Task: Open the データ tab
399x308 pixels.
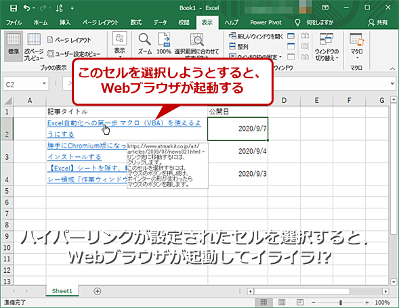Action: pyautogui.click(x=160, y=22)
